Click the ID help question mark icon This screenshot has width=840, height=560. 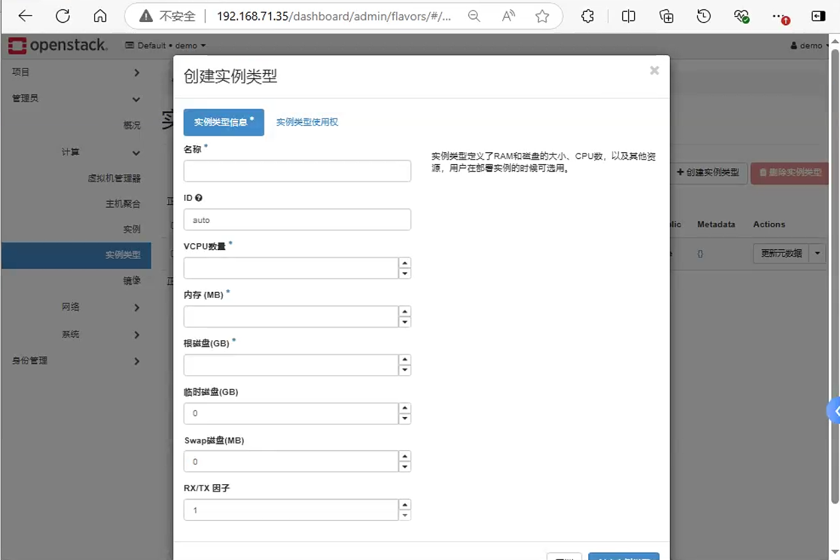[x=199, y=198]
